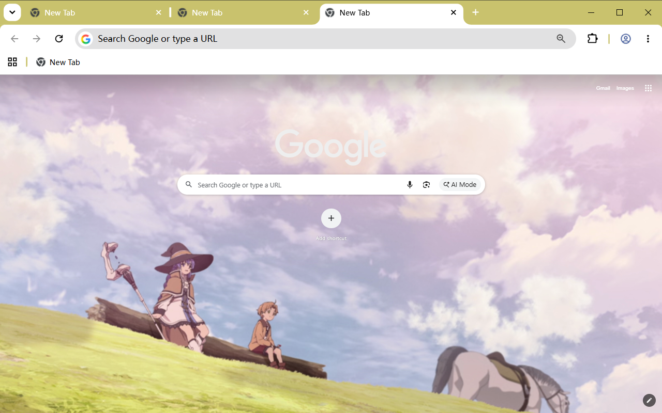Screen dimensions: 662x413
Task: Click the Google icon in address bar
Action: point(86,39)
